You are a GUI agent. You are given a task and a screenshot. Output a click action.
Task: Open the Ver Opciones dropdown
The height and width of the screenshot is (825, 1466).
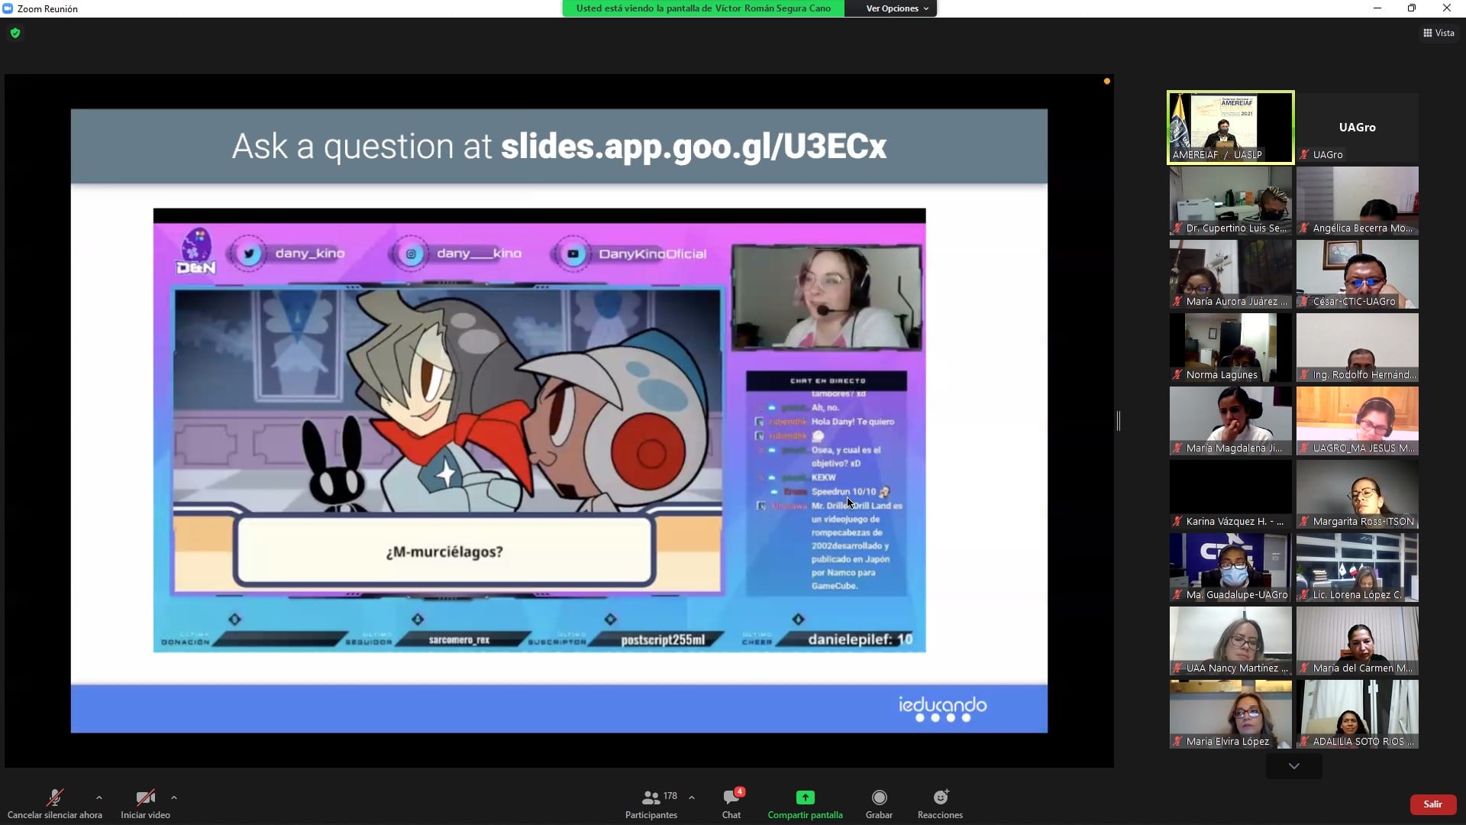click(896, 8)
